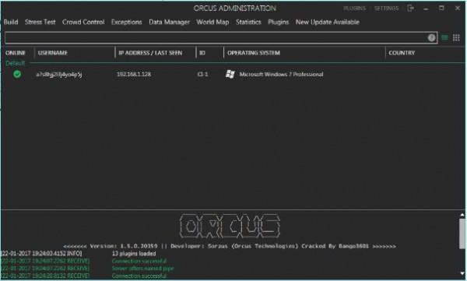
Task: Open the Plugins menu item
Action: tap(278, 22)
